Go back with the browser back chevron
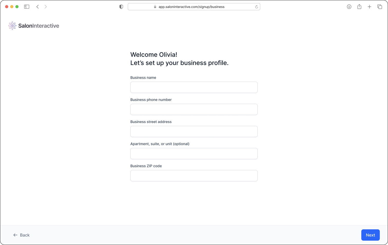This screenshot has height=245, width=388. [38, 7]
